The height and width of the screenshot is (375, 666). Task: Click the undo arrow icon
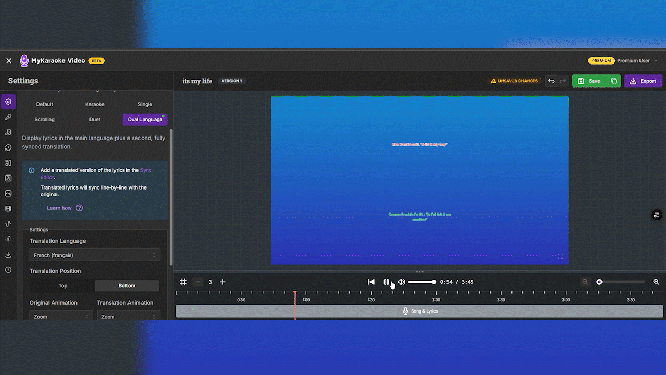point(551,81)
